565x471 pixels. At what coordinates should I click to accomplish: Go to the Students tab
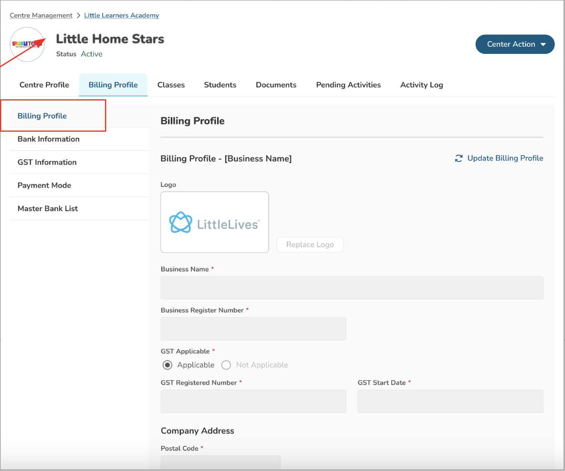pyautogui.click(x=220, y=85)
